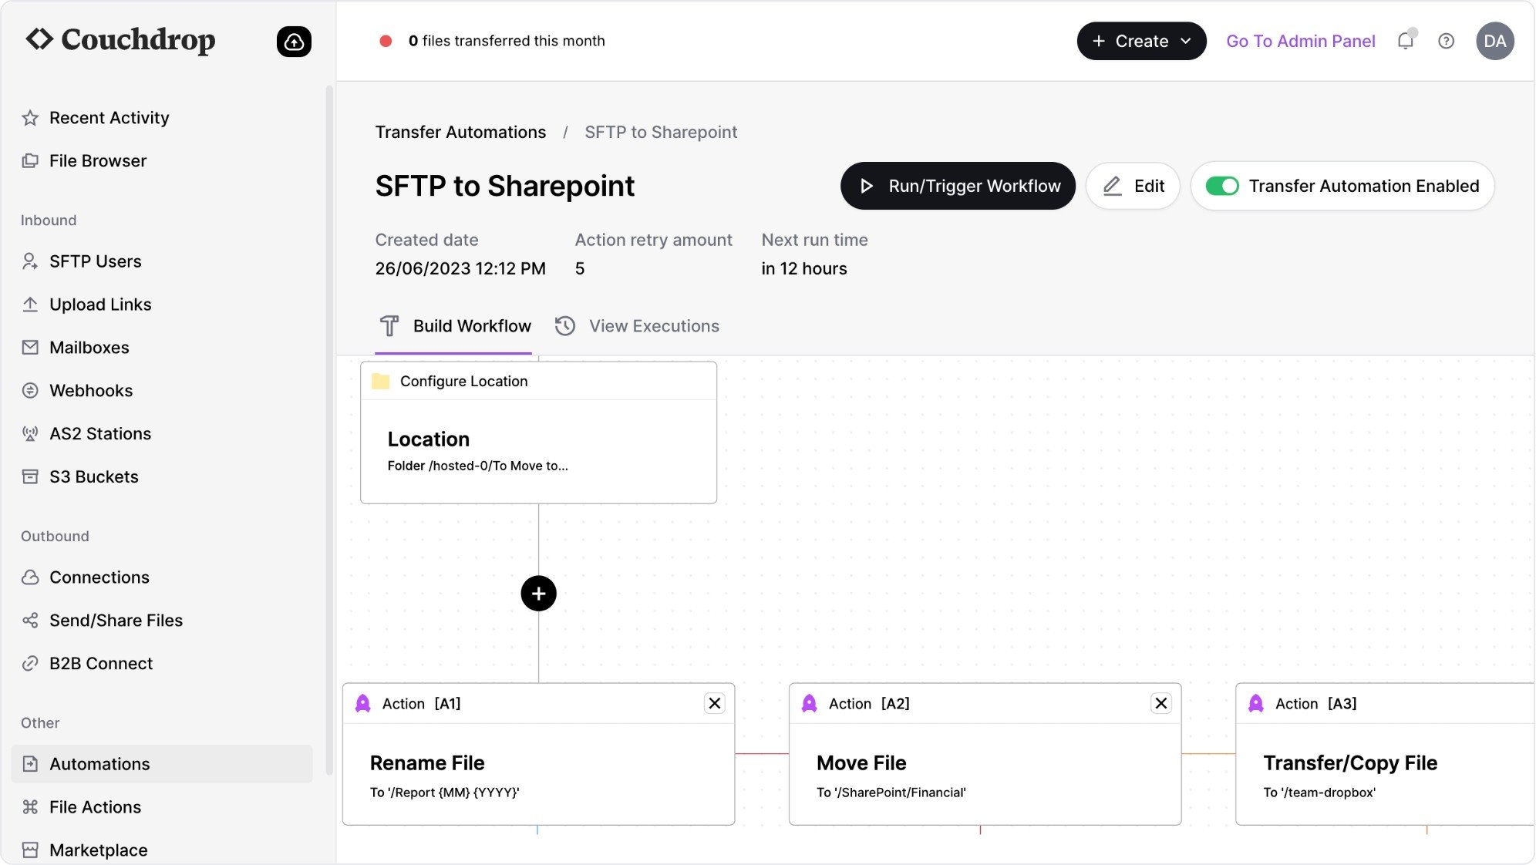The width and height of the screenshot is (1536, 865).
Task: Open the DA user avatar menu
Action: coord(1494,41)
